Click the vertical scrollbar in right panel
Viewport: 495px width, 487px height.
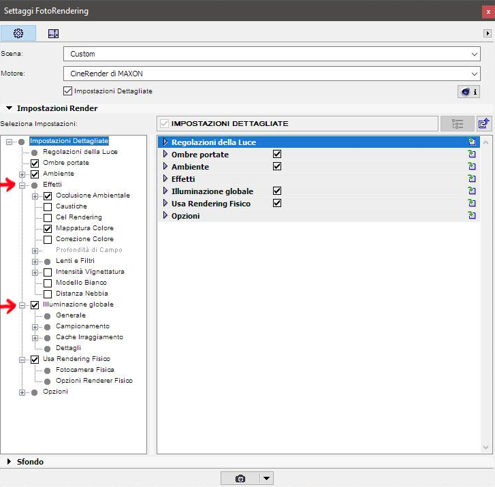[486, 293]
